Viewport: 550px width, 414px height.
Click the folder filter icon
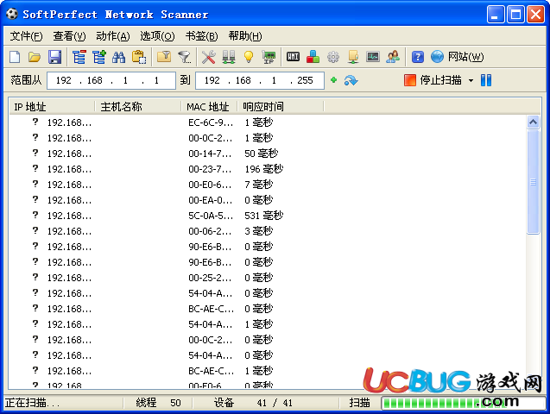point(164,57)
